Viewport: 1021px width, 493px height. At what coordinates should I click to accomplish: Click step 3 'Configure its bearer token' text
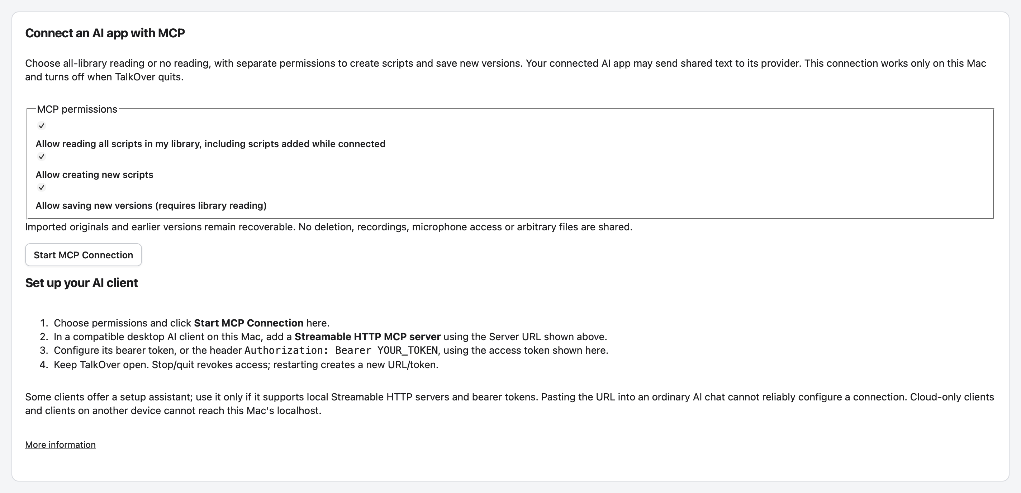[x=331, y=351]
